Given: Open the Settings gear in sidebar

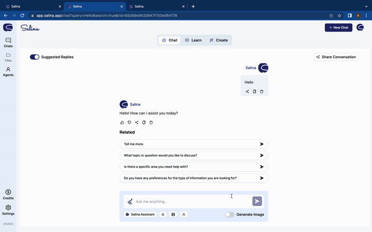Looking at the screenshot, I should coord(8,210).
